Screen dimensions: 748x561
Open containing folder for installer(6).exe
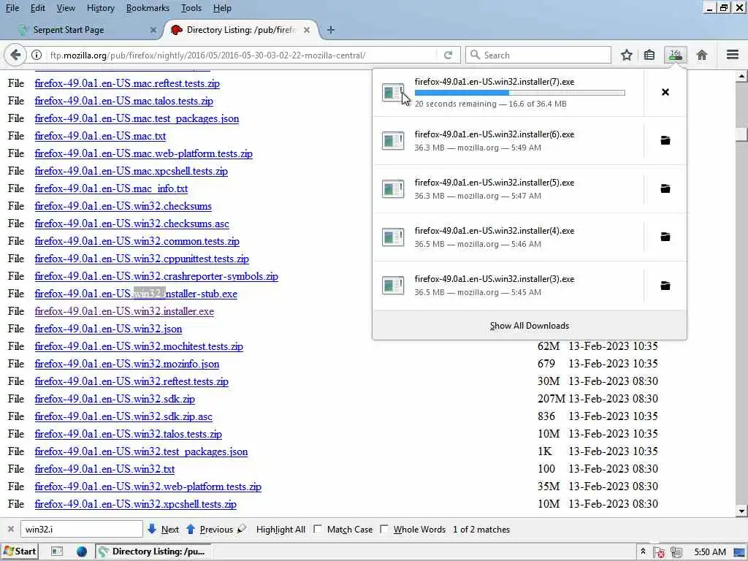(665, 140)
